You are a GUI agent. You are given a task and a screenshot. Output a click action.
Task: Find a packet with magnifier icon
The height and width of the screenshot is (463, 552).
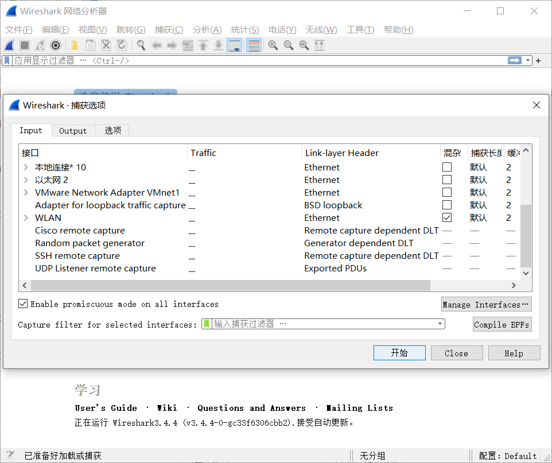(x=141, y=45)
